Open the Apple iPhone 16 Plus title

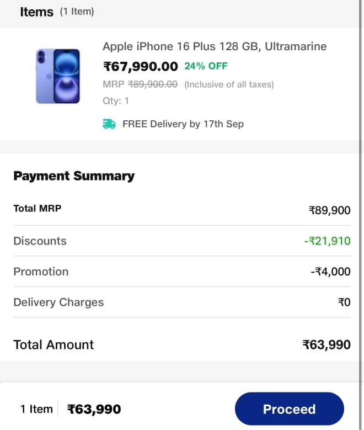click(x=215, y=46)
